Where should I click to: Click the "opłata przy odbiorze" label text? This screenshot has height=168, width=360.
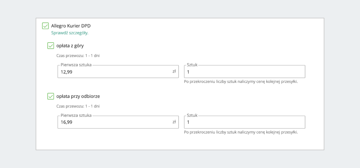pos(78,96)
